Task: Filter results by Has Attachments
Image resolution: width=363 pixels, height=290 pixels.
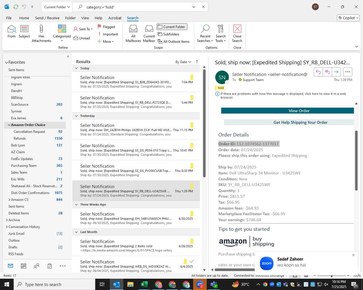Action: tap(41, 33)
